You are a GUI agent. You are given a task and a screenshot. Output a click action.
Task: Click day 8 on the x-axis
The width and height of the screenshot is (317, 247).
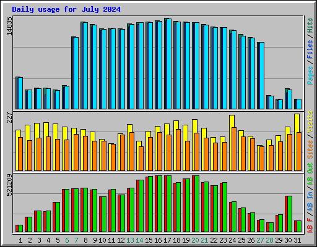pos(85,240)
